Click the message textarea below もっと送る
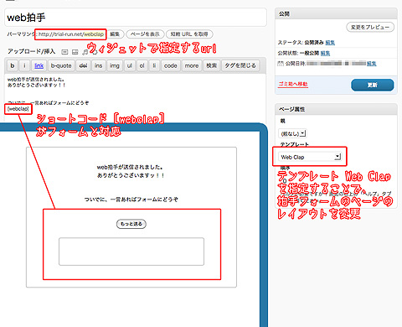 click(x=131, y=252)
